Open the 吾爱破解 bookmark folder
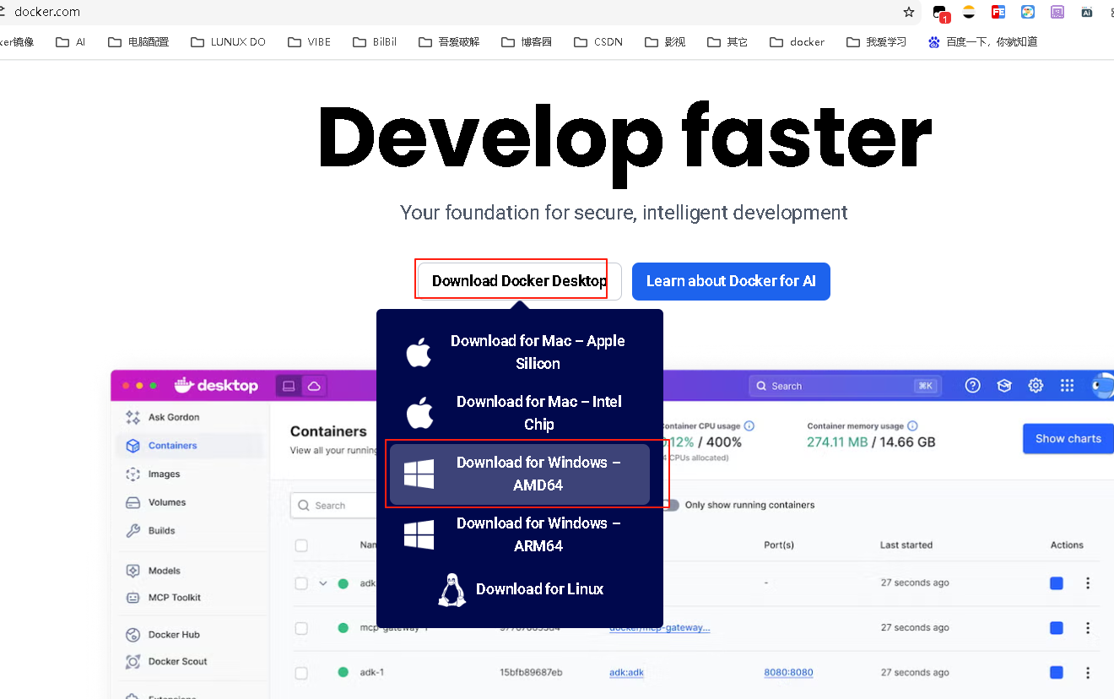The image size is (1114, 699). coord(449,41)
